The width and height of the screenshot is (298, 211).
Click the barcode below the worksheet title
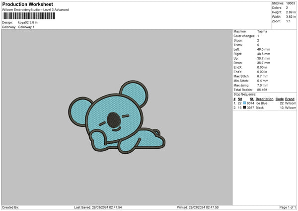coord(28,16)
